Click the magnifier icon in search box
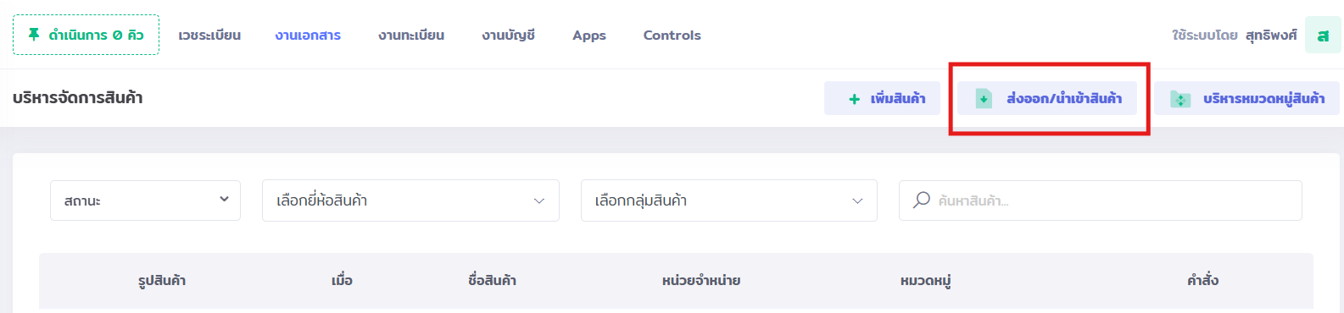Viewport: 1344px width, 313px height. click(x=922, y=200)
